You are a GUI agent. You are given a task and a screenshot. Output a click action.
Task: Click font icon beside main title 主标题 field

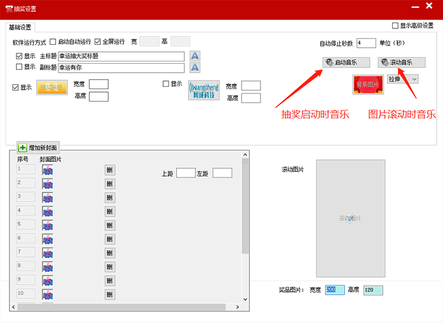[195, 56]
